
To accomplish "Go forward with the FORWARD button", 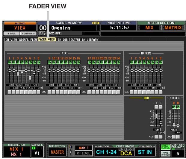I will [x=28, y=34].
